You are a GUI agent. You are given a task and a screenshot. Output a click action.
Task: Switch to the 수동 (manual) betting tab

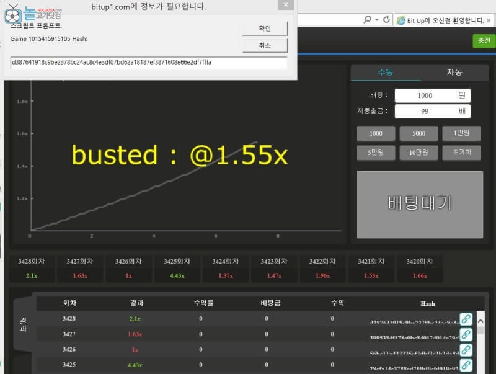coord(385,72)
